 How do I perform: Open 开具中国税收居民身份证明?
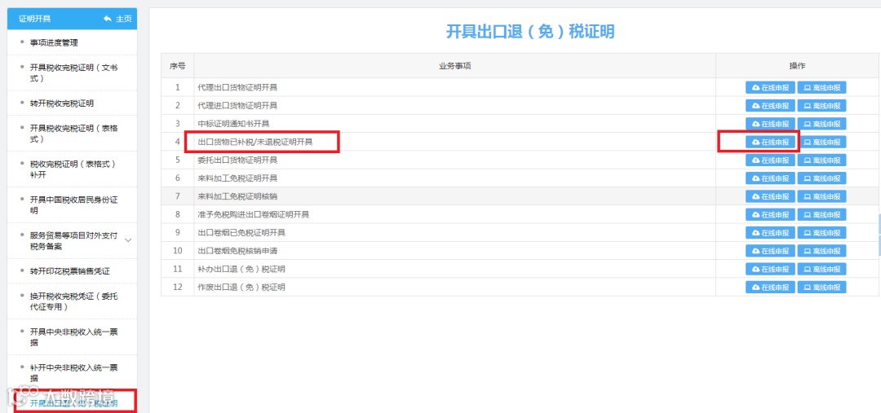coord(74,205)
